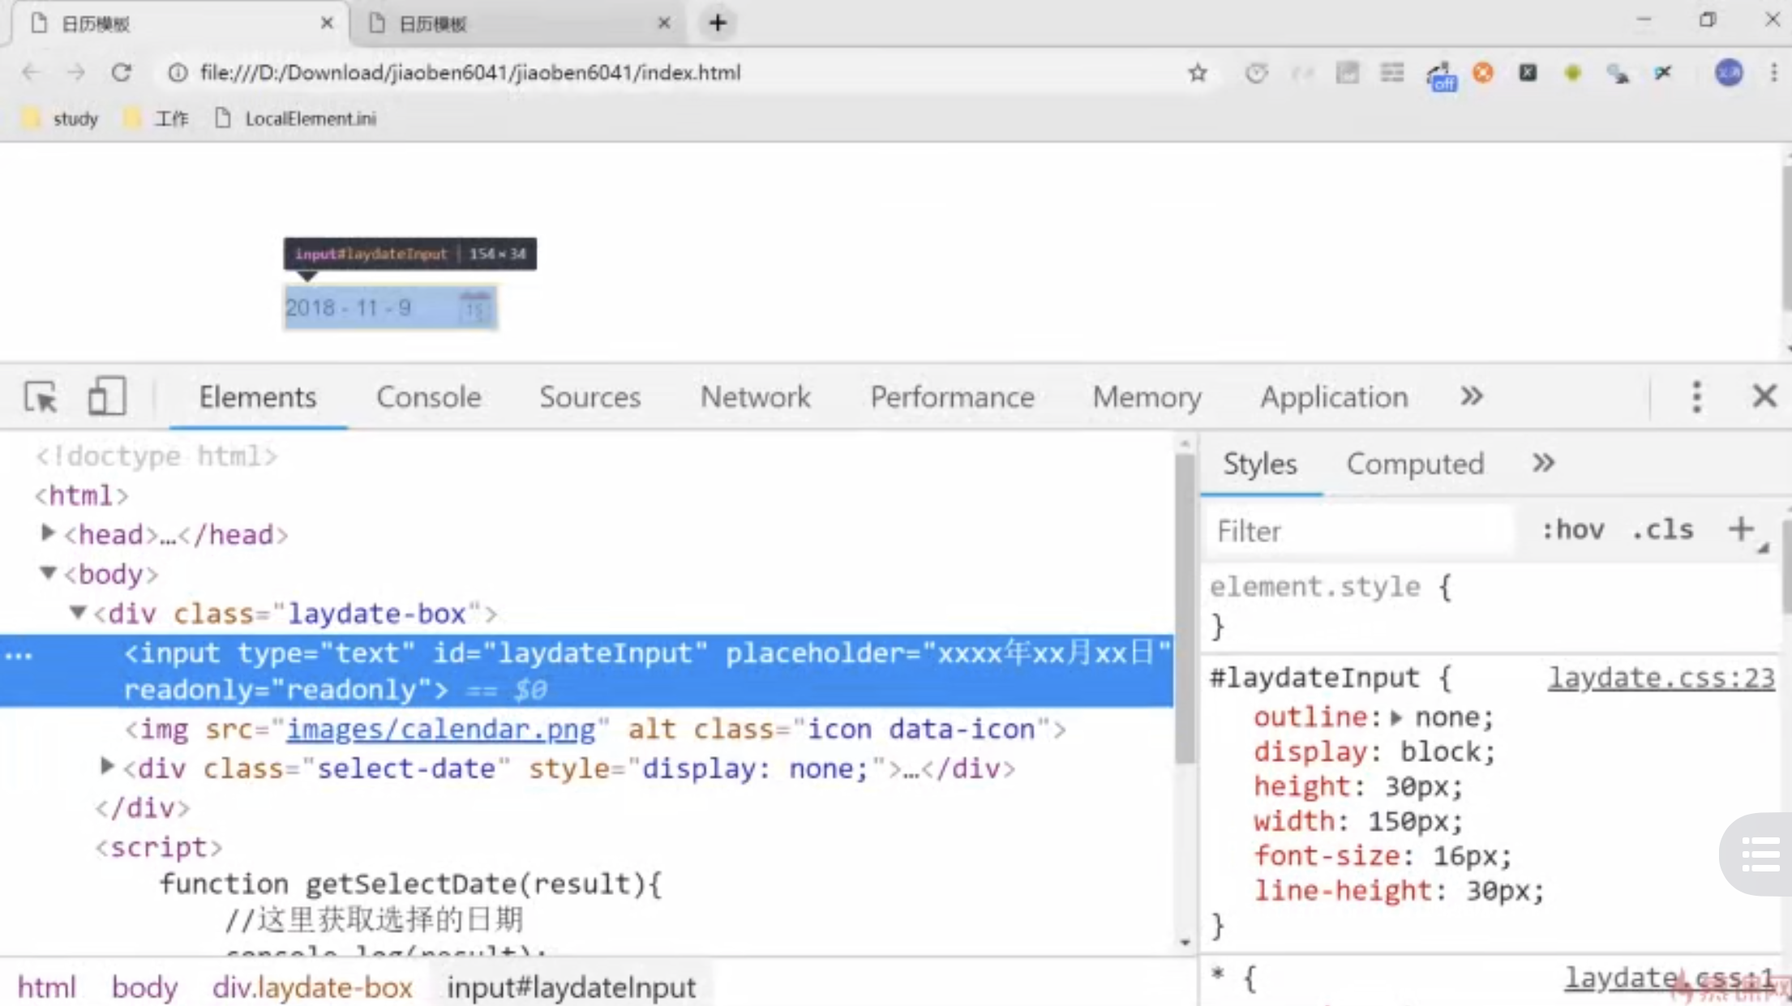Add new style rule plus icon
1792x1006 pixels.
pyautogui.click(x=1740, y=530)
